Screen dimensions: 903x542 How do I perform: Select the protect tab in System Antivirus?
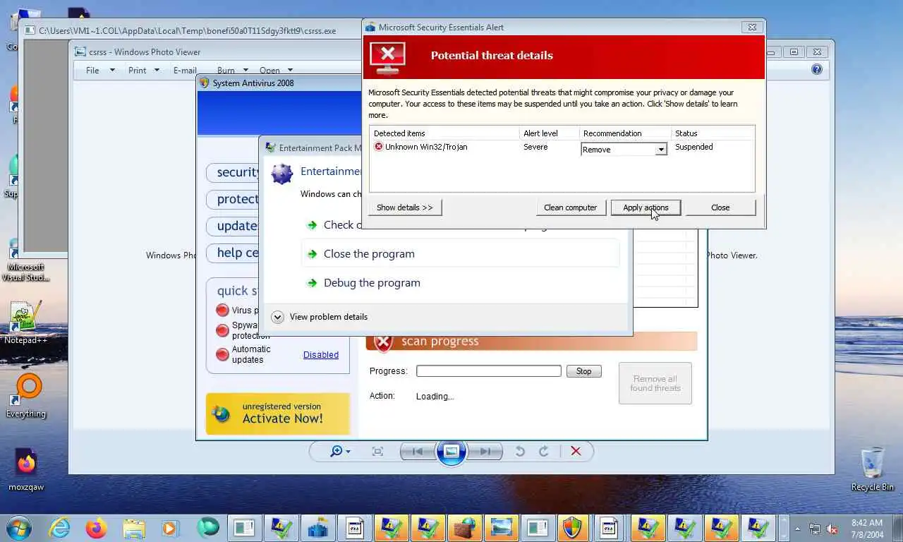[x=233, y=199]
